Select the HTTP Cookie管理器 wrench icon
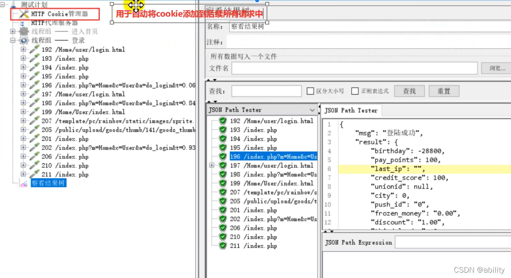The image size is (511, 278). (x=24, y=14)
